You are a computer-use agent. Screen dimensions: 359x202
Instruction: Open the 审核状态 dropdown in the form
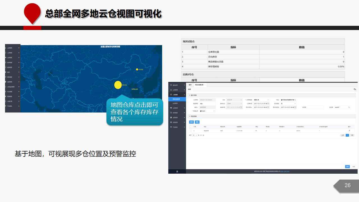tap(234, 104)
